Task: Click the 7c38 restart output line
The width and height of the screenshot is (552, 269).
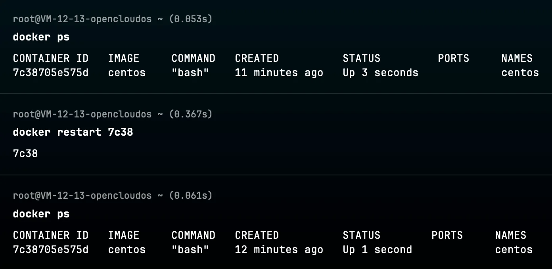Action: (x=25, y=154)
